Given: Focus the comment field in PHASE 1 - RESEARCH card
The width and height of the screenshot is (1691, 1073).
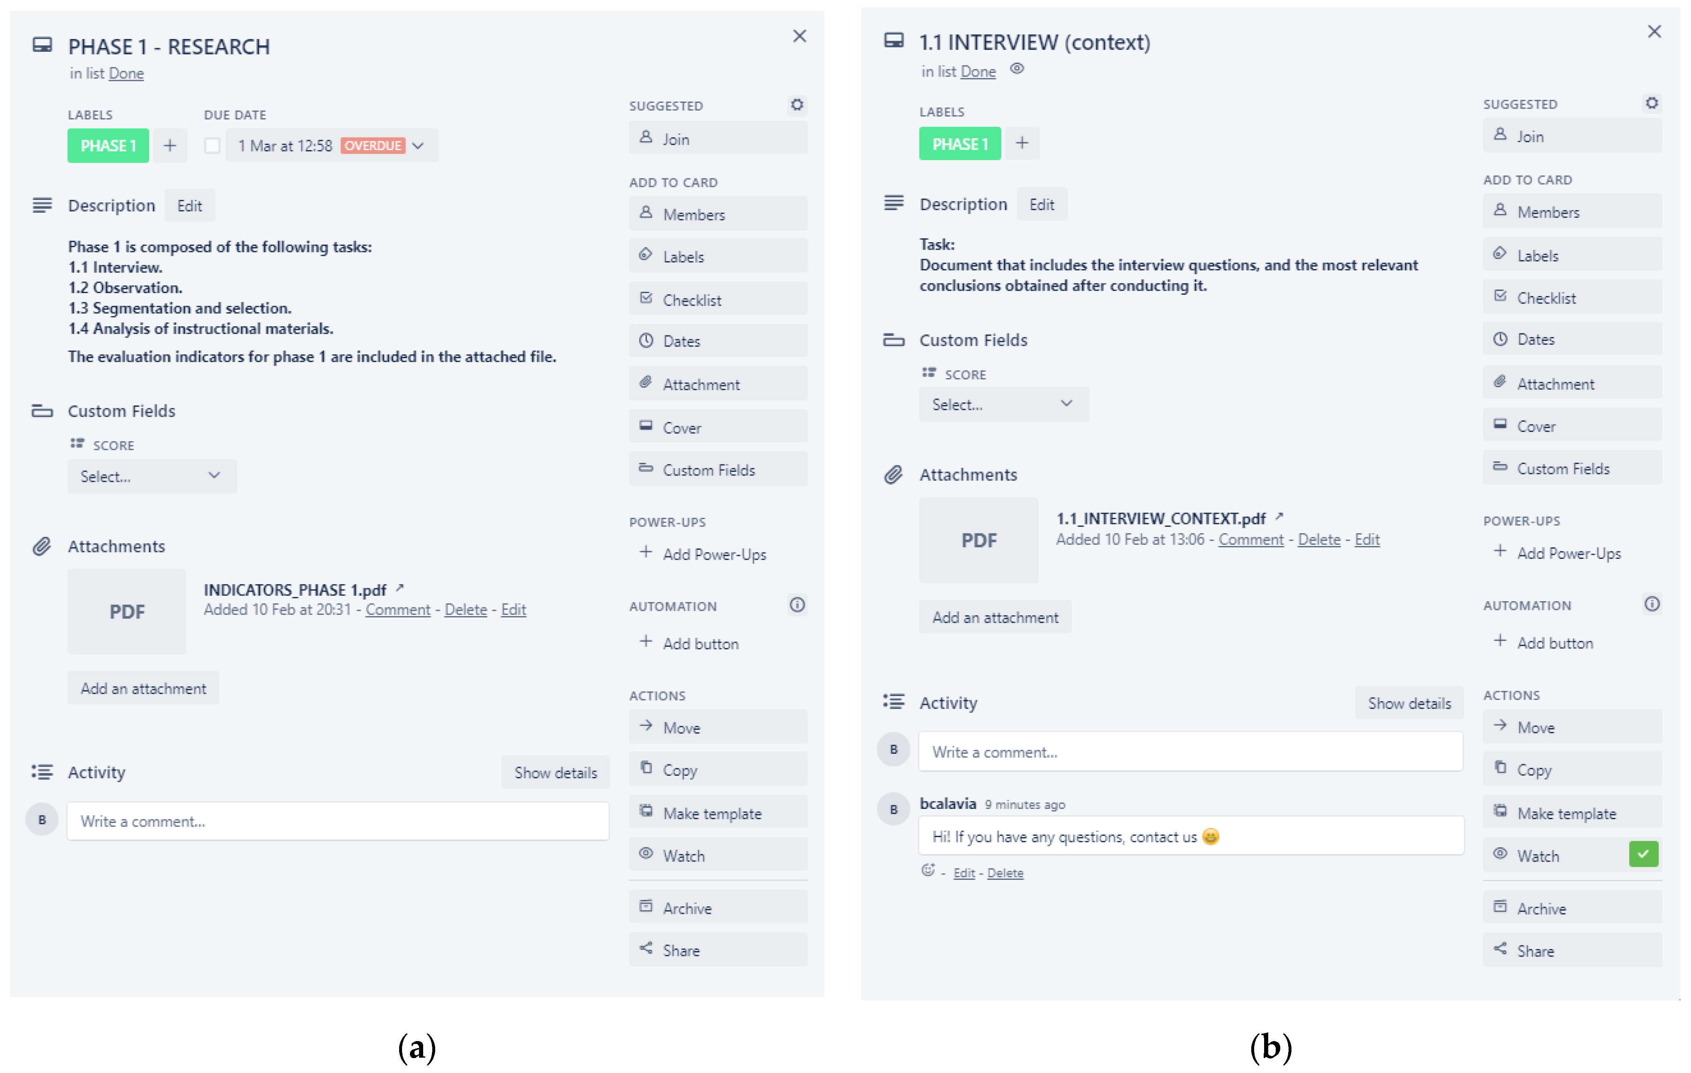Looking at the screenshot, I should [x=337, y=821].
